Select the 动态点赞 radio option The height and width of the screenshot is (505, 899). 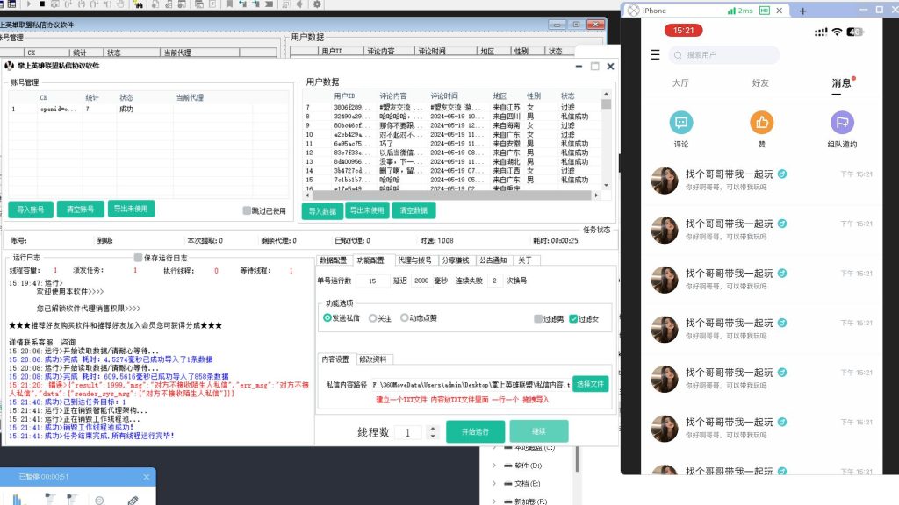pos(405,318)
